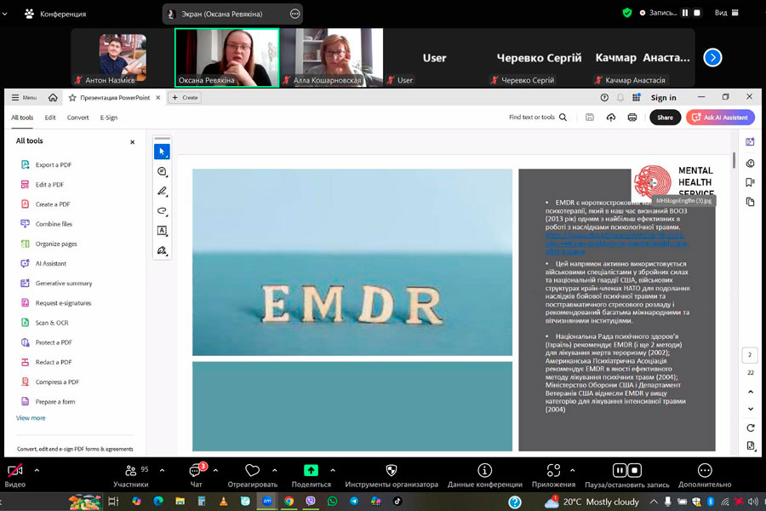The image size is (766, 511).
Task: Expand the video options arrow next to Видео
Action: pos(37,470)
